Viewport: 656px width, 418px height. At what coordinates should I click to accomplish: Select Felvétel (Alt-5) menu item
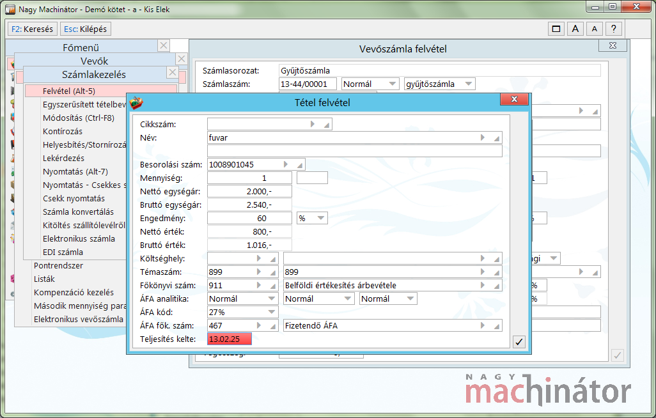(x=101, y=91)
